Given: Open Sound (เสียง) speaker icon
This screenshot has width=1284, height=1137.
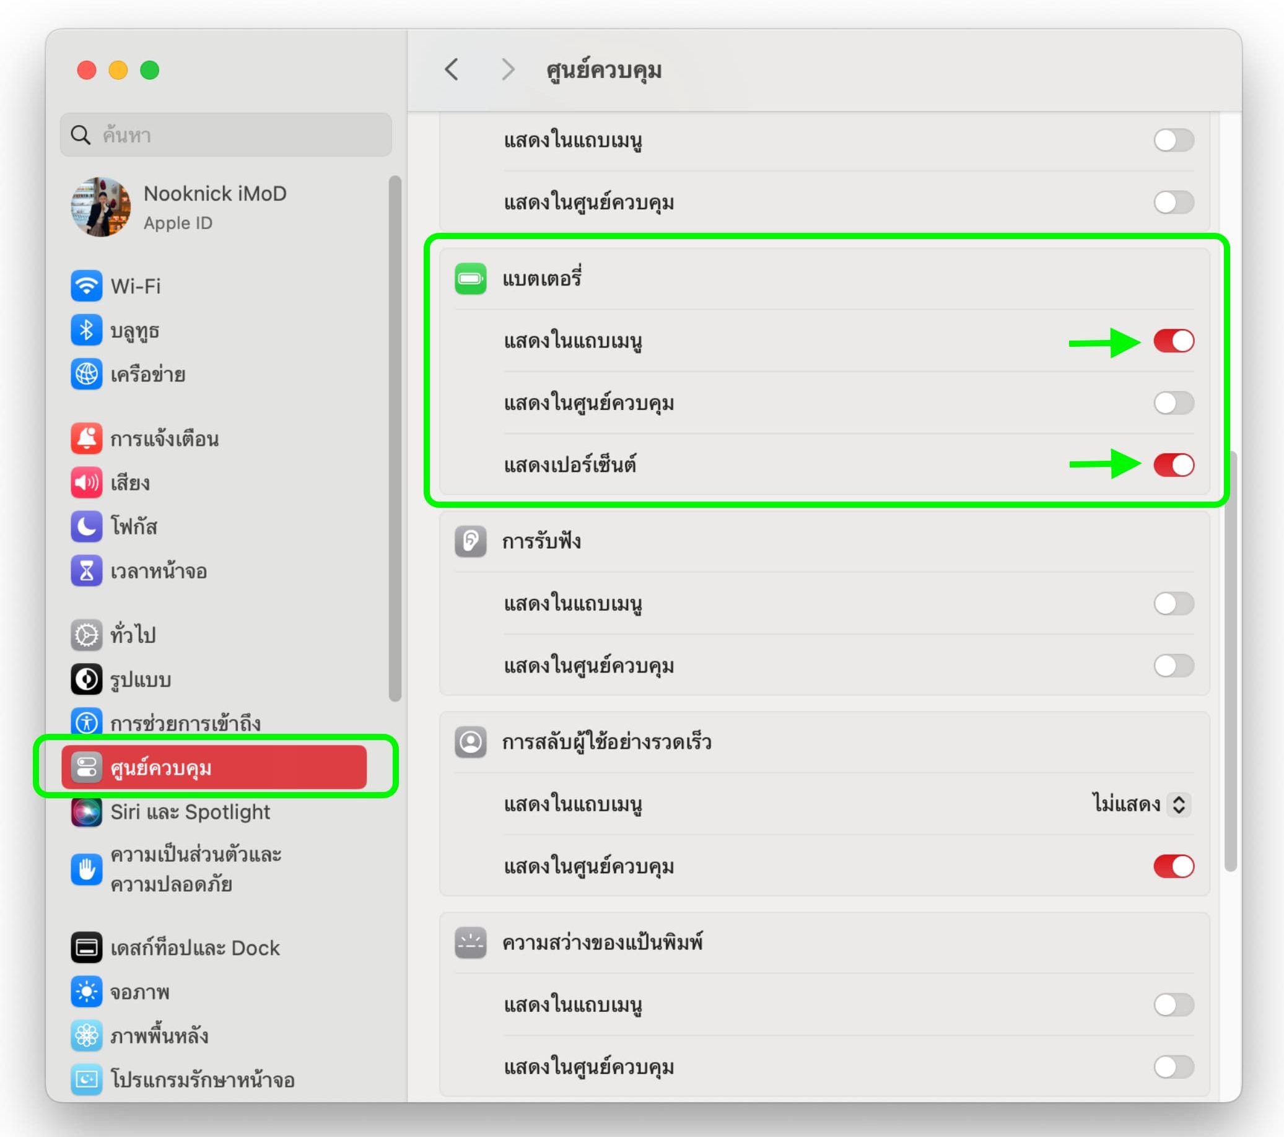Looking at the screenshot, I should (x=86, y=482).
